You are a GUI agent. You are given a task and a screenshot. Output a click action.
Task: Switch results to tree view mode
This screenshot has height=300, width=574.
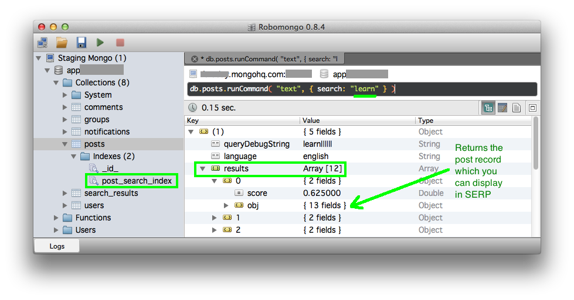(488, 108)
